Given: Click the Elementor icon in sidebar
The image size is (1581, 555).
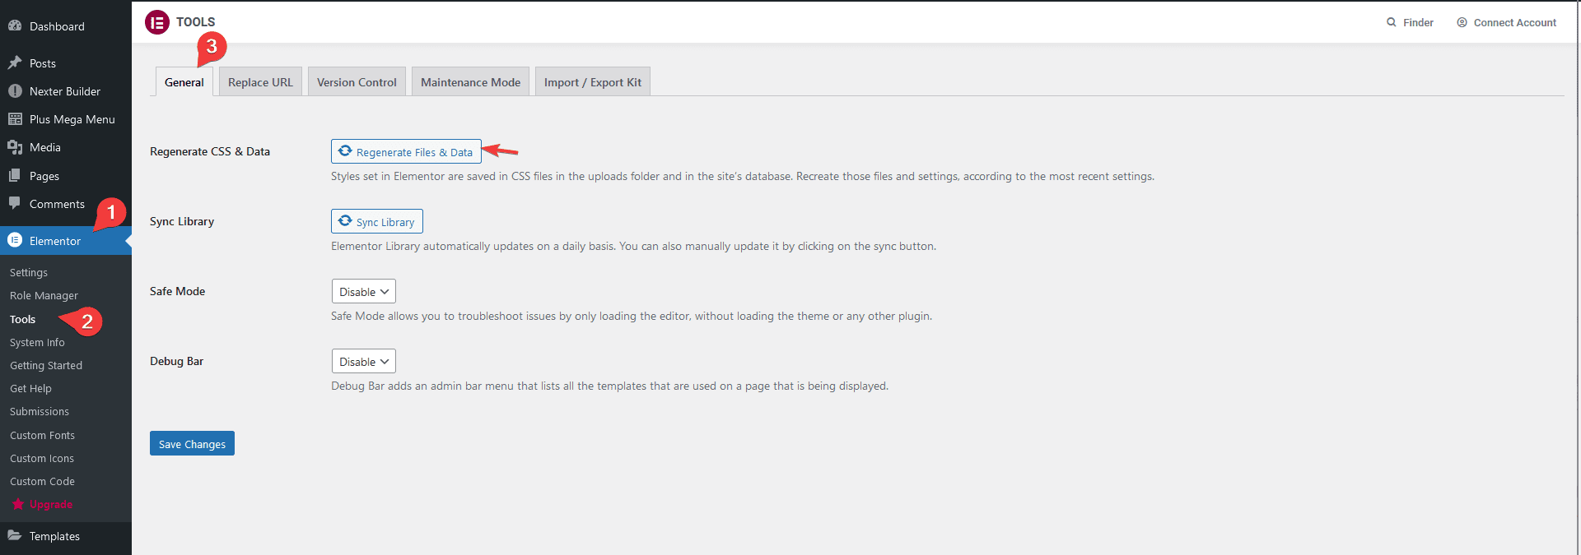Looking at the screenshot, I should (15, 240).
